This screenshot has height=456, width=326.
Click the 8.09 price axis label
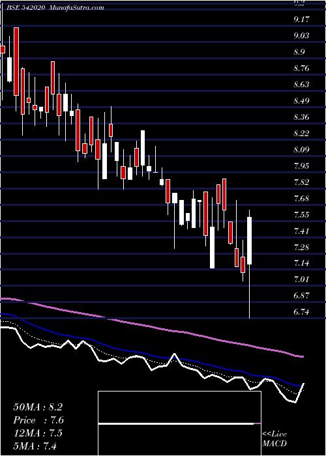(302, 150)
